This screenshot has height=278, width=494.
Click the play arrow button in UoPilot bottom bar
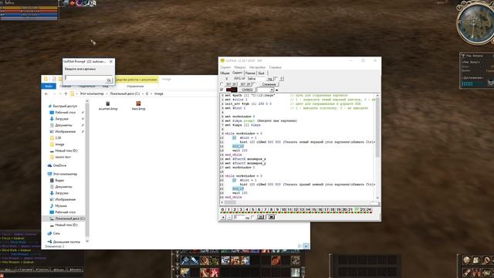click(x=223, y=217)
